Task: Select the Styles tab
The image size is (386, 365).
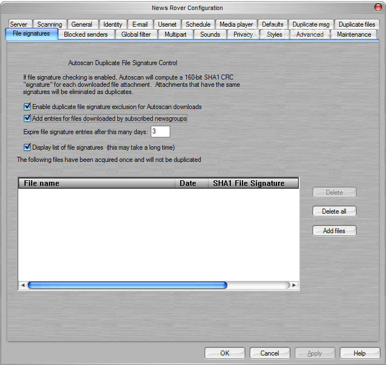Action: click(x=275, y=34)
